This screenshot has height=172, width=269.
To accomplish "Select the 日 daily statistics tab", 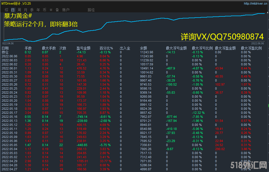I will tap(13, 10).
